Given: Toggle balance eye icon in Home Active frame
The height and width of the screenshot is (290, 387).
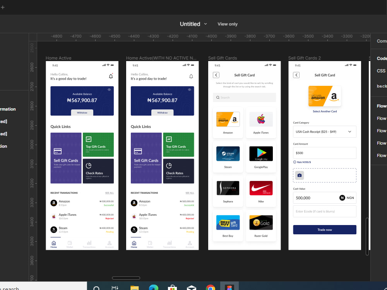Looking at the screenshot, I should pos(109,90).
